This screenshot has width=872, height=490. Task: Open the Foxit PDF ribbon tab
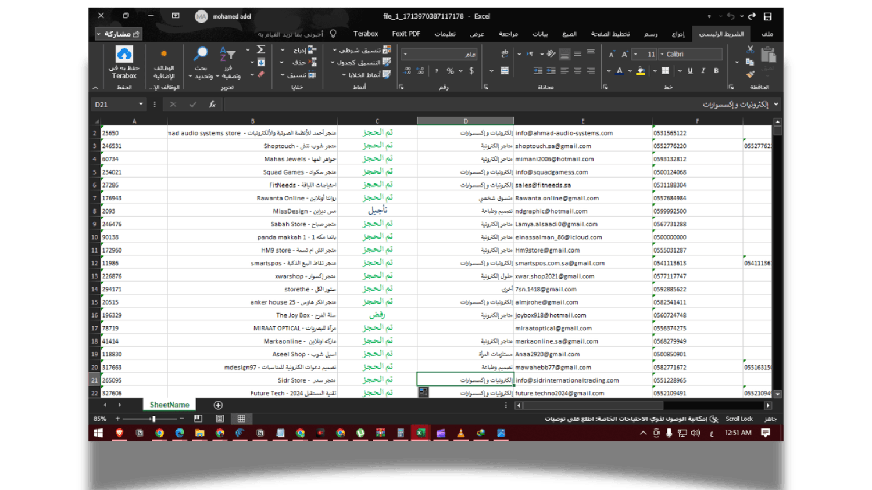406,34
